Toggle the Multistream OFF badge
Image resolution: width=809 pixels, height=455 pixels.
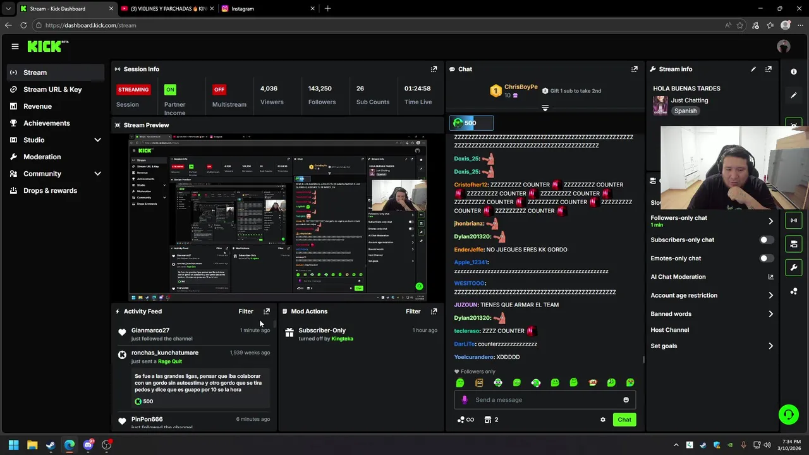point(219,90)
